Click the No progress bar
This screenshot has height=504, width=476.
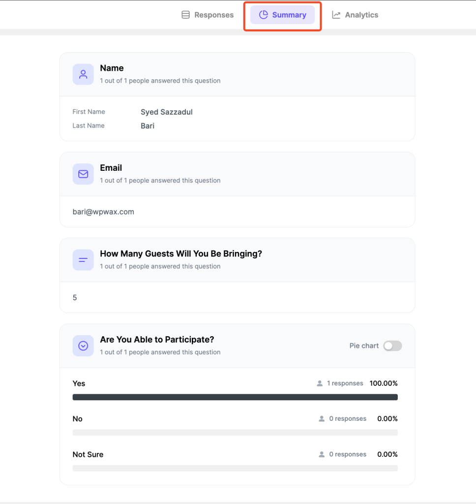235,432
